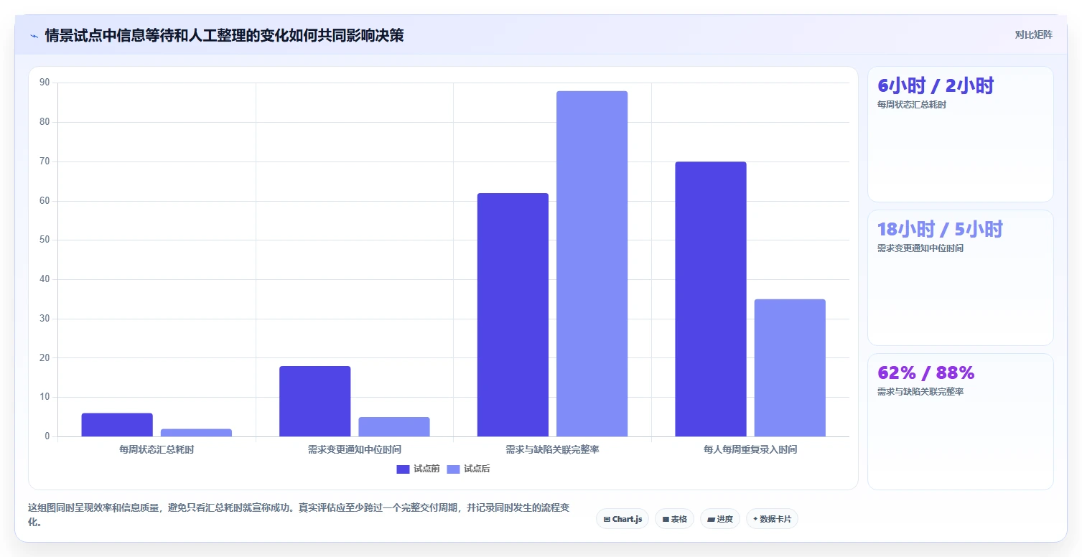Click the 62% / 88% card value
1082x557 pixels.
pyautogui.click(x=926, y=373)
